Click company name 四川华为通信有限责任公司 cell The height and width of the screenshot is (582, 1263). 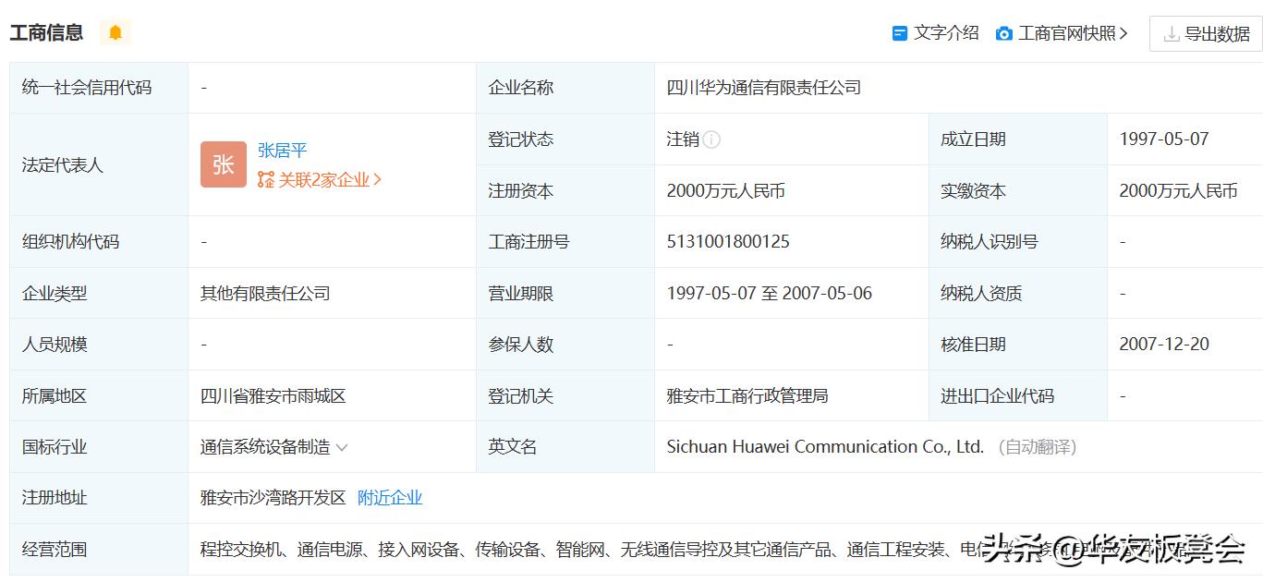click(763, 87)
